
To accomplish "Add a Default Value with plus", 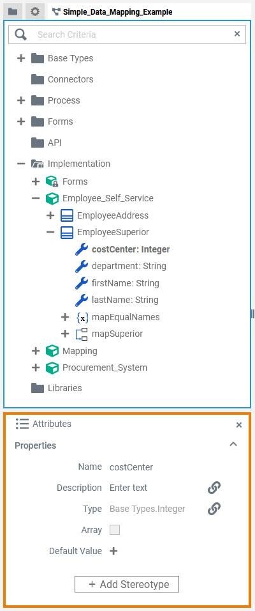I will click(113, 551).
